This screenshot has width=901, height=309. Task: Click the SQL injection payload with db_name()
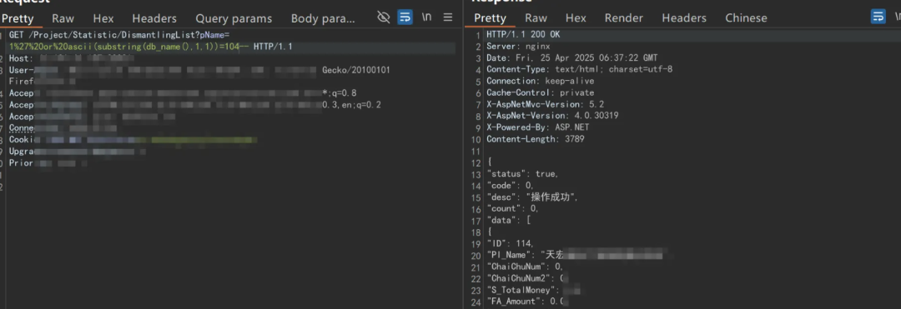pyautogui.click(x=128, y=47)
